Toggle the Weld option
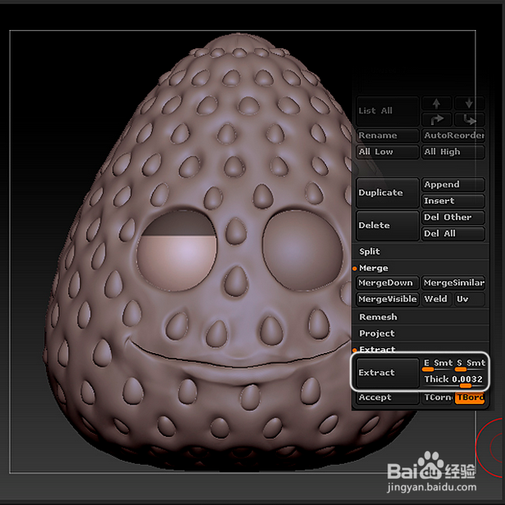This screenshot has height=505, width=505. click(436, 299)
